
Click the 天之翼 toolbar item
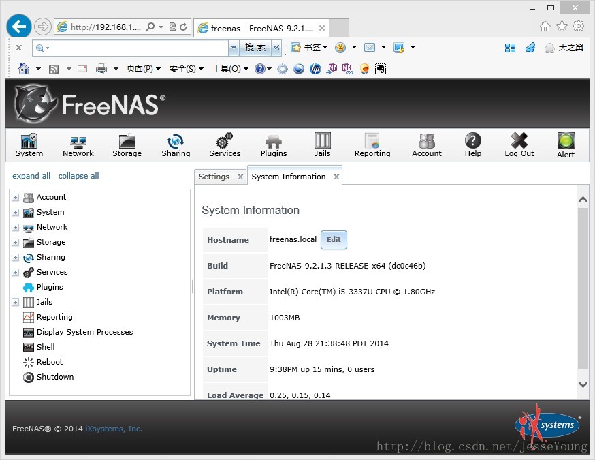pyautogui.click(x=564, y=48)
